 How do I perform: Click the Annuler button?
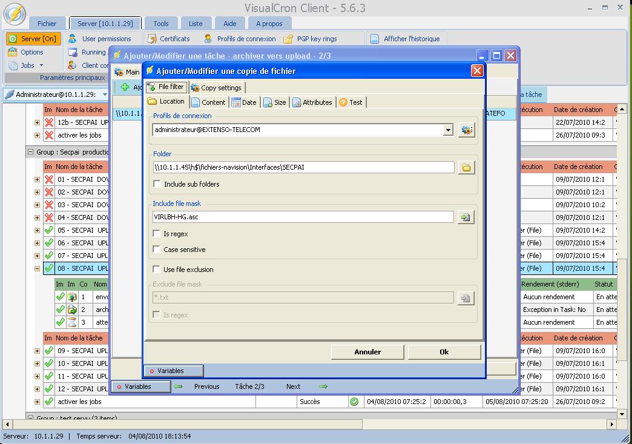coord(367,352)
